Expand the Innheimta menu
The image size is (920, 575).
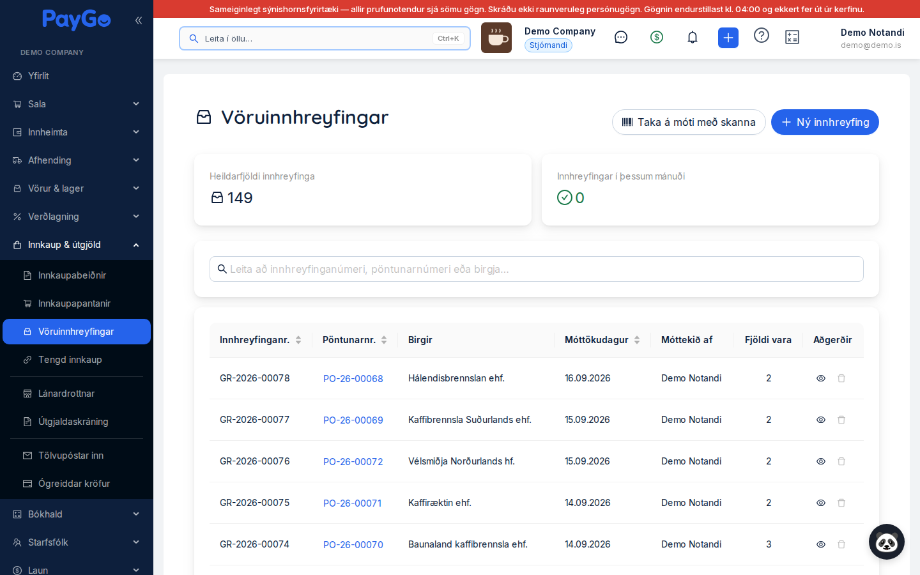coord(77,132)
